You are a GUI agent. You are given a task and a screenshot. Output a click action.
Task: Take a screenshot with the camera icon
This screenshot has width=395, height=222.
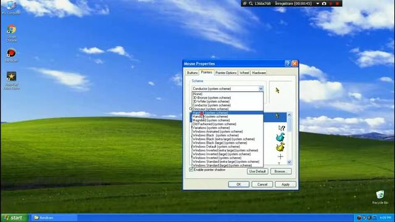pos(324,4)
